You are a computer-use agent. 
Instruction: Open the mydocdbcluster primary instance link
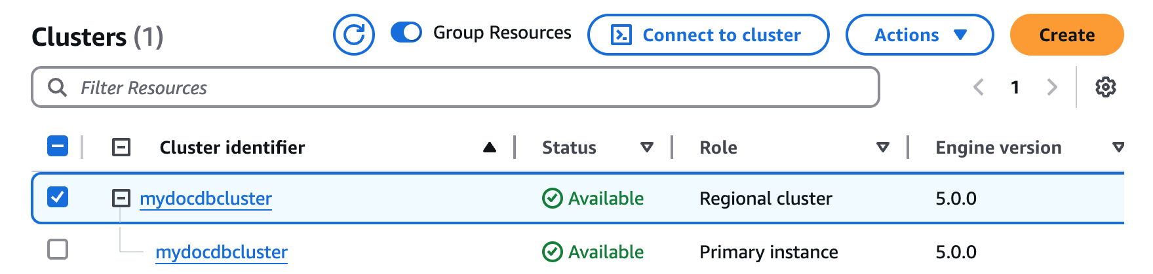[x=222, y=252]
